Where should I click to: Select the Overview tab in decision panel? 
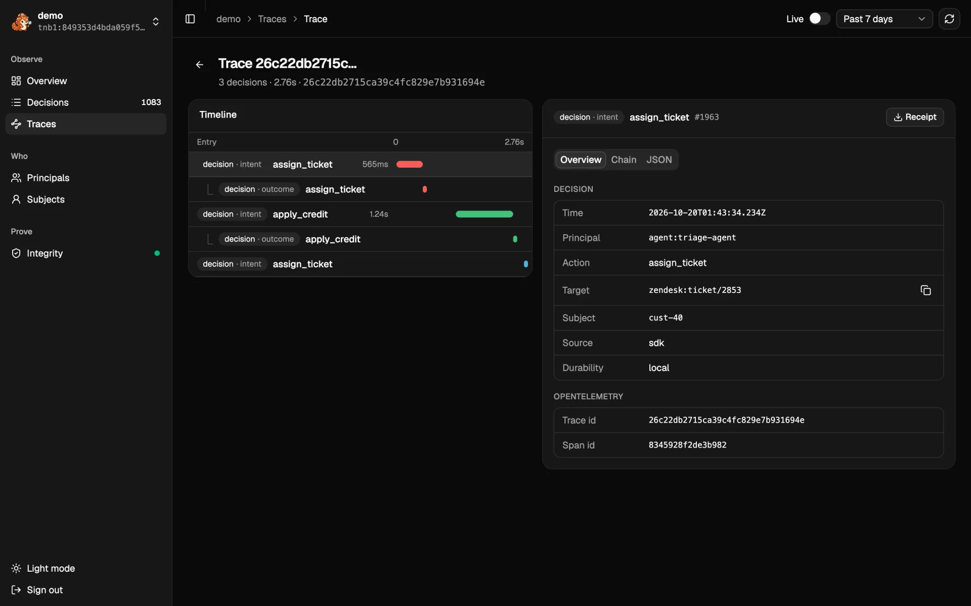coord(581,160)
